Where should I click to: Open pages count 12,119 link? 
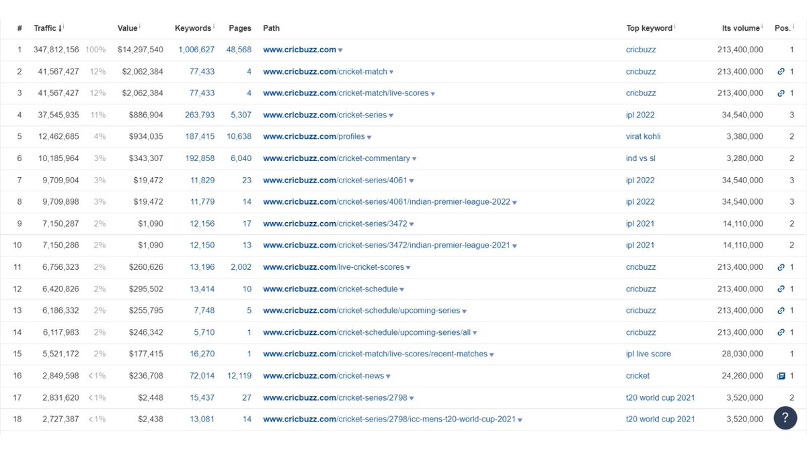point(239,376)
